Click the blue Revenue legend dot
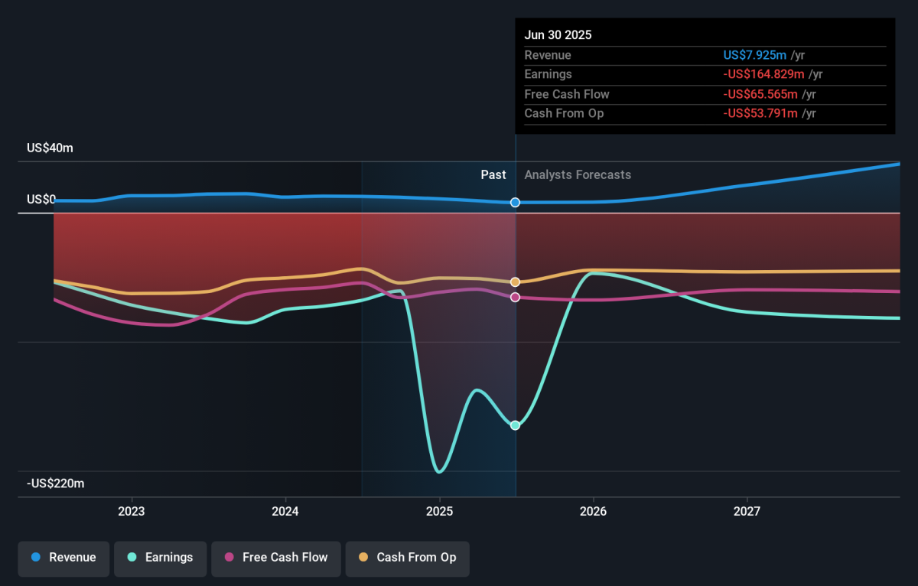Viewport: 918px width, 586px height. [36, 558]
